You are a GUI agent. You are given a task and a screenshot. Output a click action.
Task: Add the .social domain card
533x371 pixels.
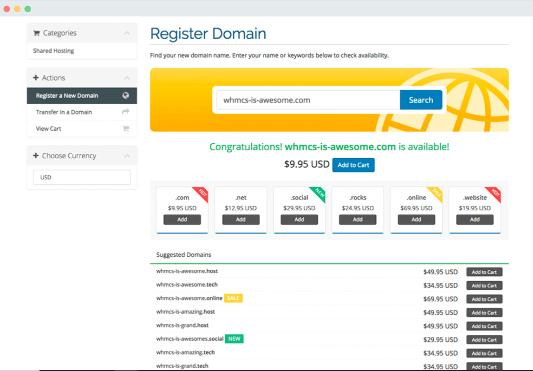(299, 219)
